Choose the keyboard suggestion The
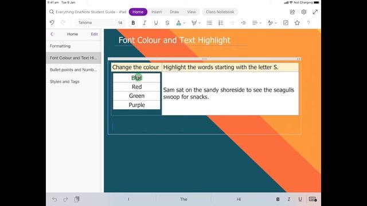The width and height of the screenshot is (367, 206). pyautogui.click(x=183, y=199)
